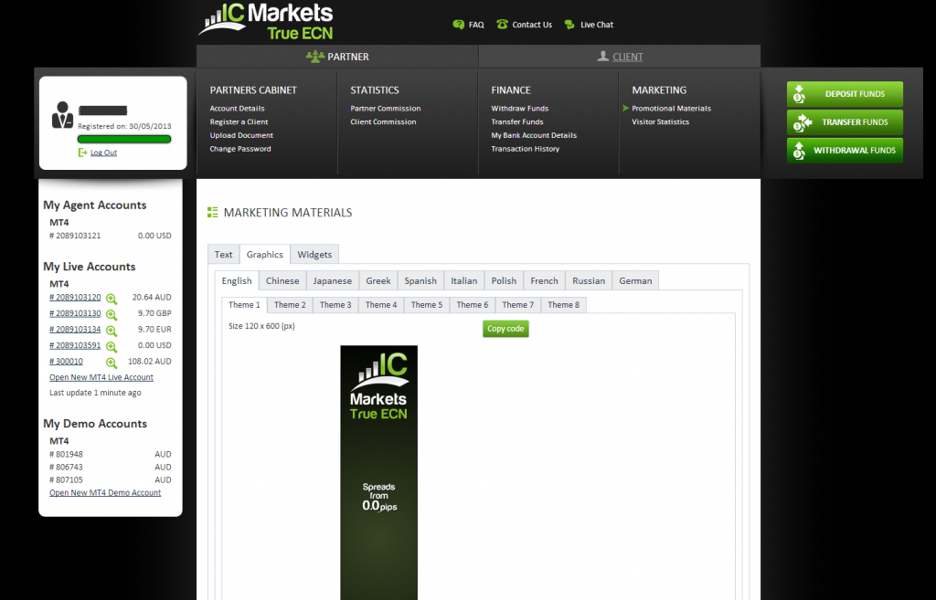Click the Deposit Funds button
The width and height of the screenshot is (936, 600).
tap(845, 94)
